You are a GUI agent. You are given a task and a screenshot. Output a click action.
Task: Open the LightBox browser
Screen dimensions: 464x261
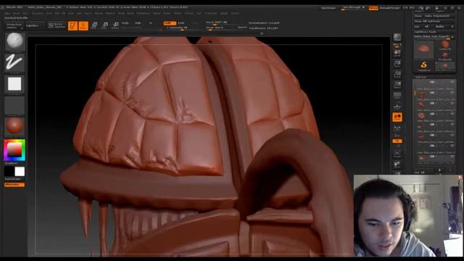[x=32, y=26]
